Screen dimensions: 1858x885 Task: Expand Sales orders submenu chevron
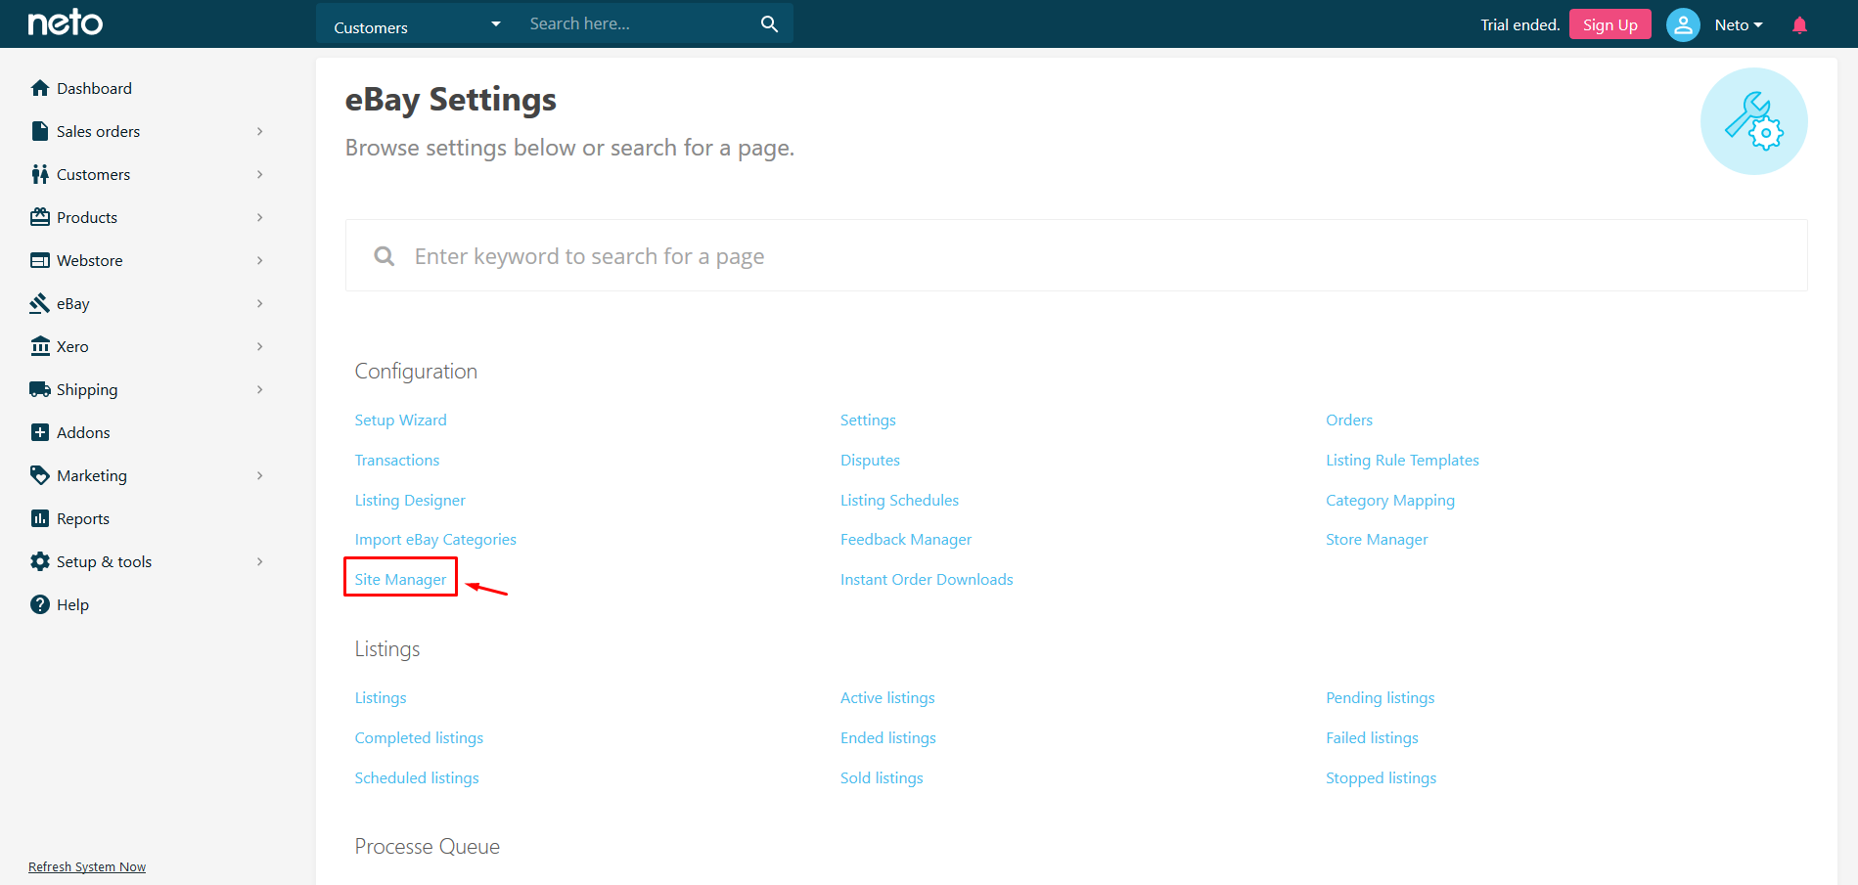tap(260, 131)
